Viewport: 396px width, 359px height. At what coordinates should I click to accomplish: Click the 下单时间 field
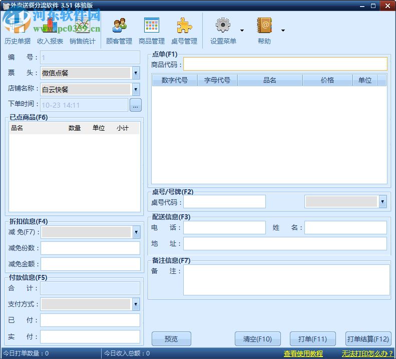point(84,105)
